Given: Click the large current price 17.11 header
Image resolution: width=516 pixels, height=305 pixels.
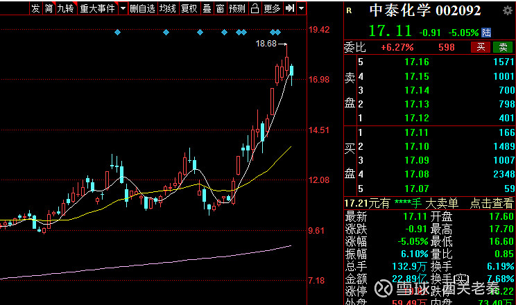Looking at the screenshot, I should pyautogui.click(x=390, y=31).
